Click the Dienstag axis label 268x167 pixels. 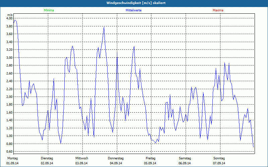47,158
